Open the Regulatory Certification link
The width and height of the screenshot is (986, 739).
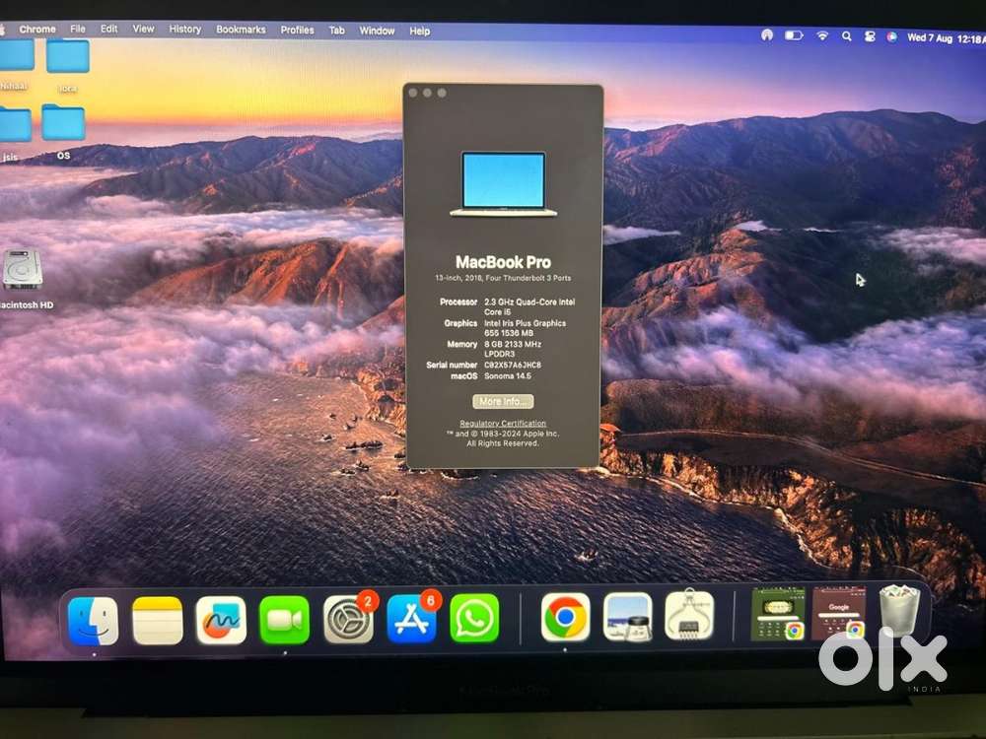(502, 424)
